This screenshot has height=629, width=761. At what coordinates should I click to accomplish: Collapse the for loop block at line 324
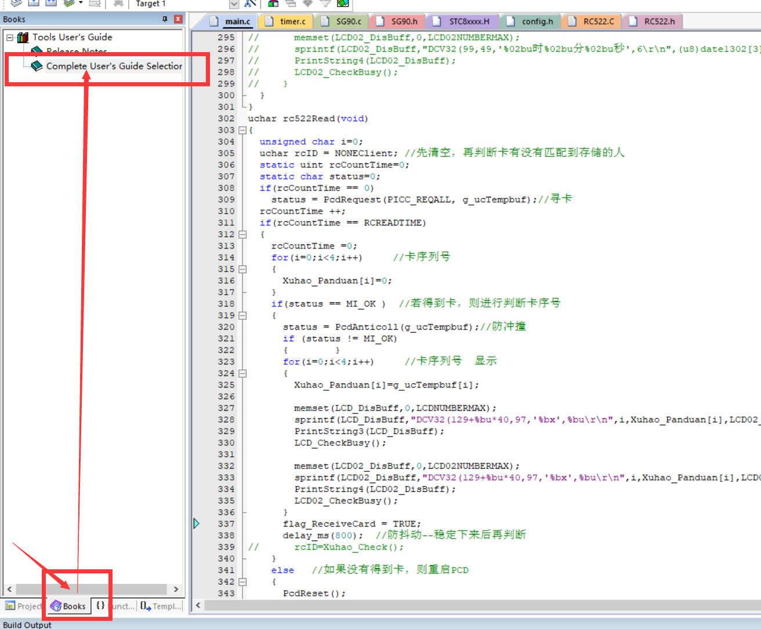tap(242, 374)
